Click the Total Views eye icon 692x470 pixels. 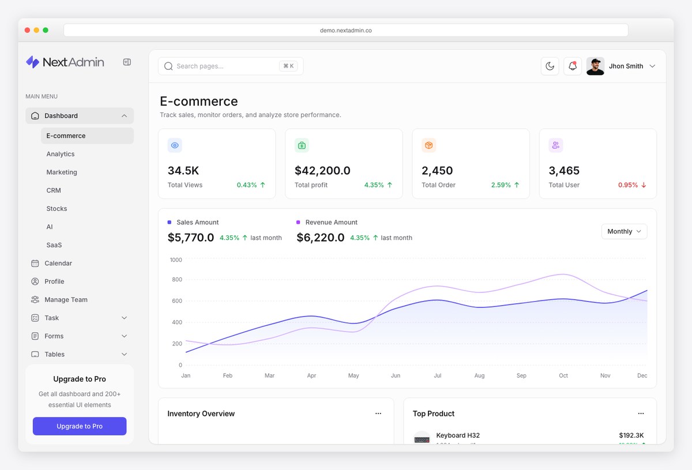click(x=175, y=145)
